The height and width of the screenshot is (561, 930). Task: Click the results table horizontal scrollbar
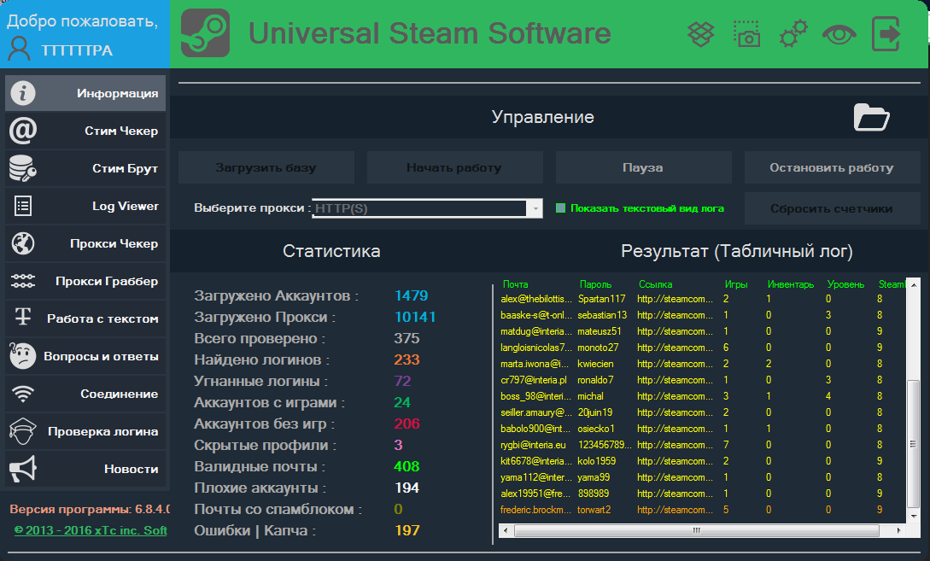tap(697, 530)
